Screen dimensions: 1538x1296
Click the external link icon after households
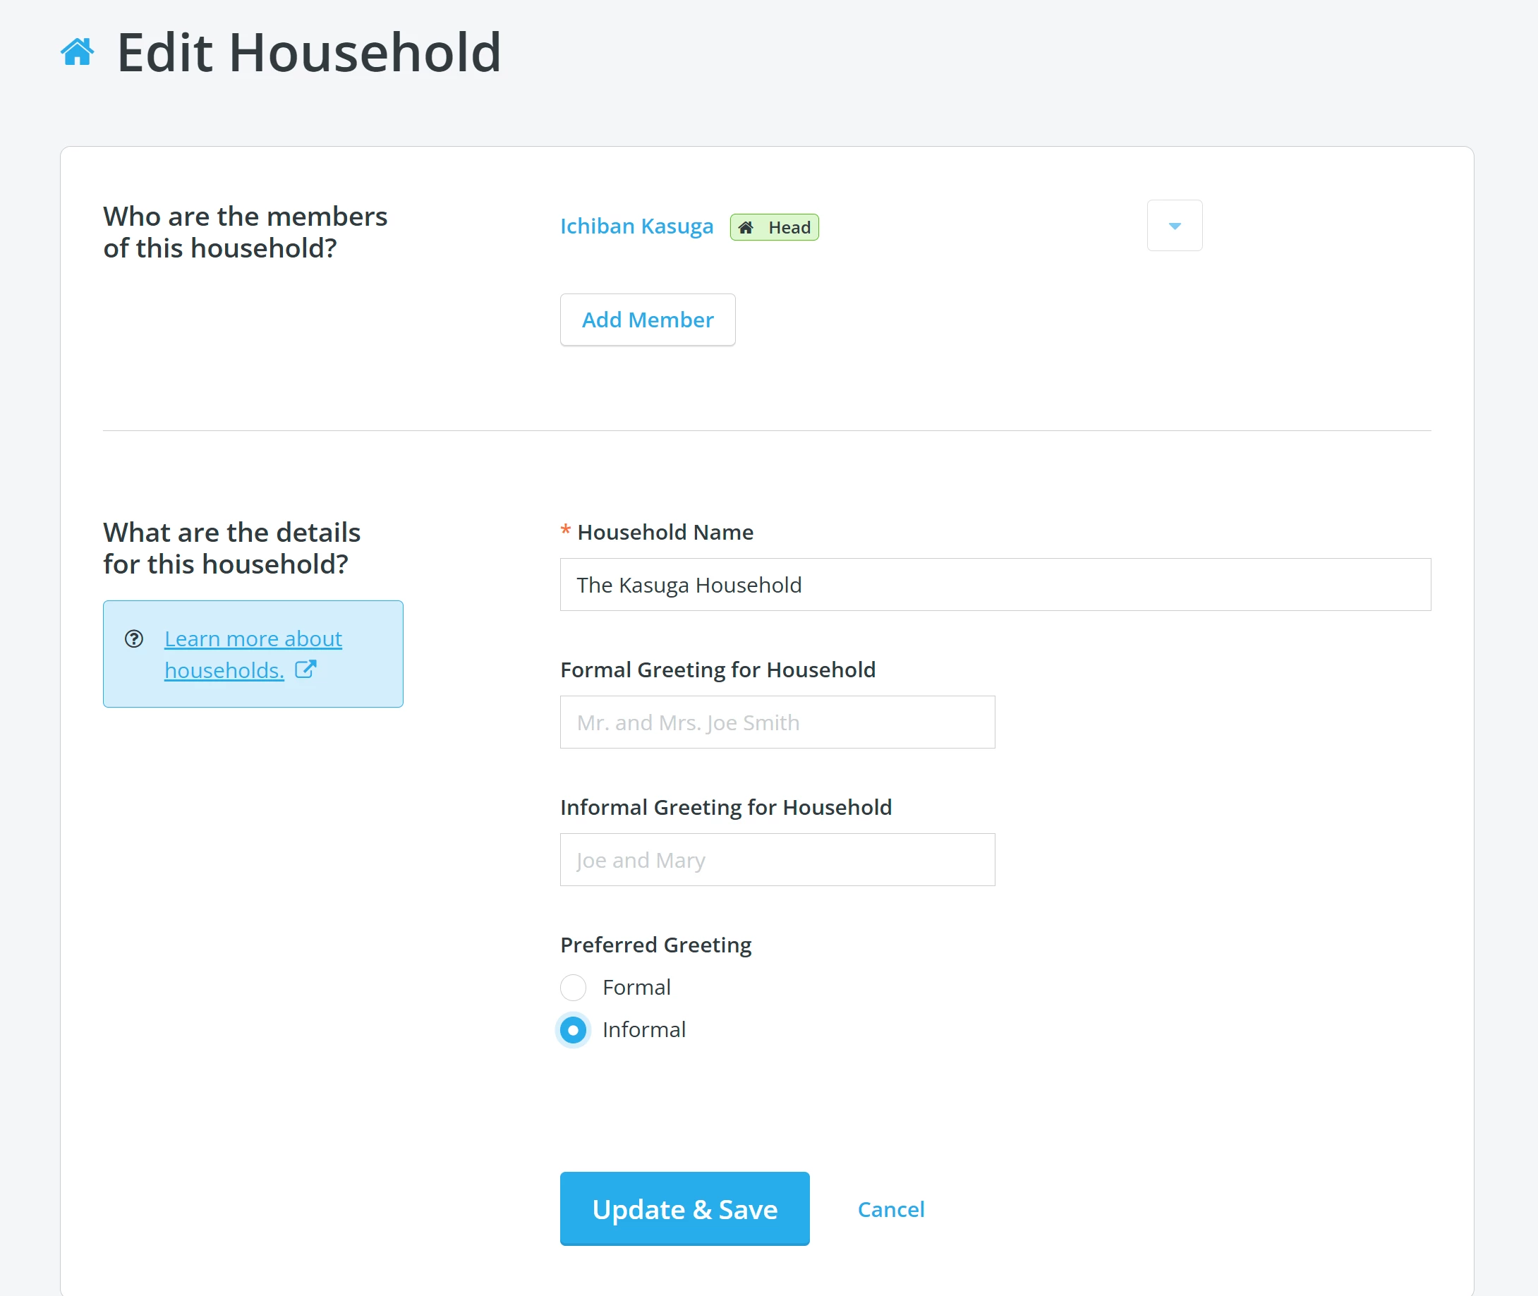click(306, 670)
